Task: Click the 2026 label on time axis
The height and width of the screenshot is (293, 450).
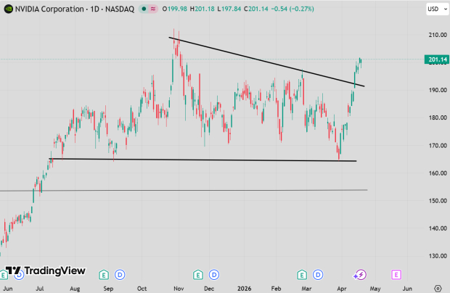Action: (x=244, y=289)
